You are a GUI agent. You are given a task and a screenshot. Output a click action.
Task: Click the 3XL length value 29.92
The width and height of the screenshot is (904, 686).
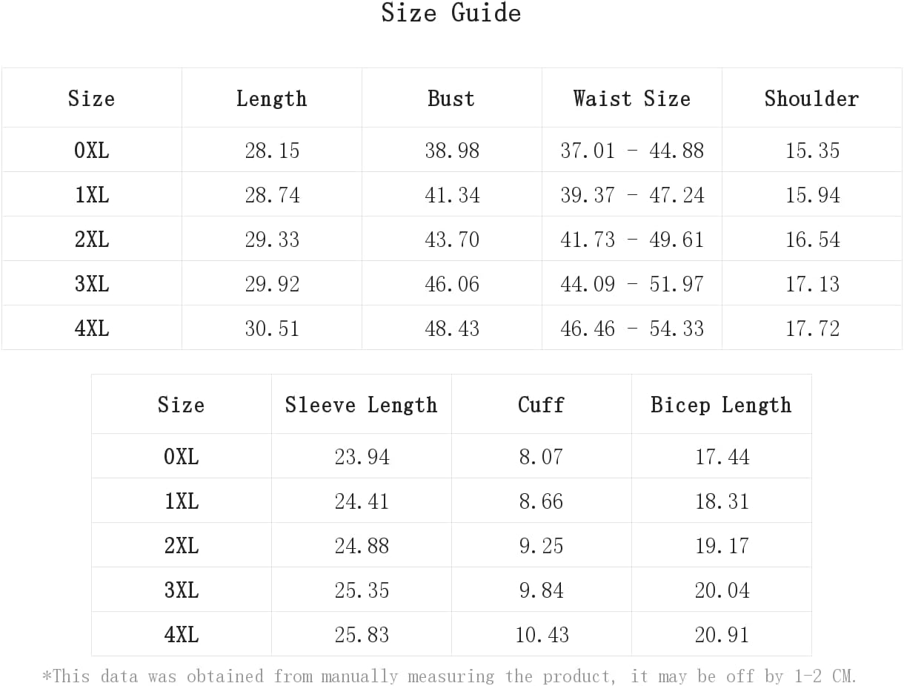(272, 284)
